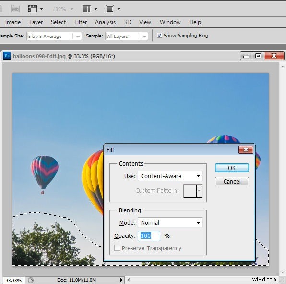Click the vertical scrollbar up arrow
Image resolution: width=286 pixels, height=284 pixels.
point(283,66)
